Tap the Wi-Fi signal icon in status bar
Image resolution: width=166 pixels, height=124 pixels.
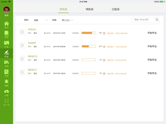tap(9, 1)
